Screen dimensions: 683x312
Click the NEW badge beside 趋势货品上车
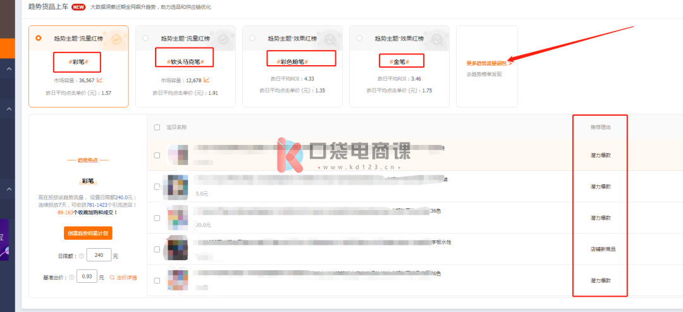(78, 7)
